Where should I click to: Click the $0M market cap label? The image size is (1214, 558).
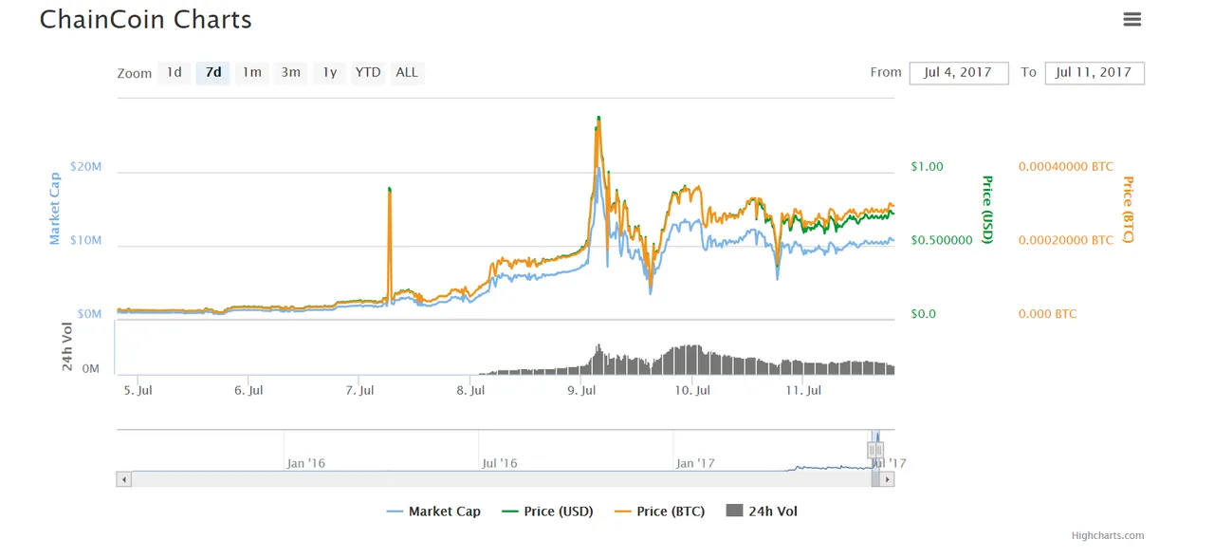(x=88, y=314)
